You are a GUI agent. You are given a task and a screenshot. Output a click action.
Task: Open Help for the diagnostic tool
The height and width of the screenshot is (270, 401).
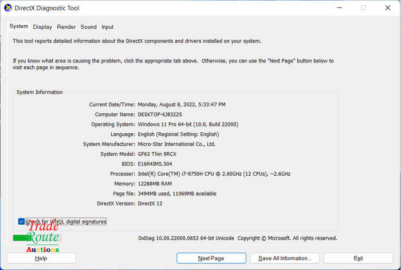(x=41, y=258)
